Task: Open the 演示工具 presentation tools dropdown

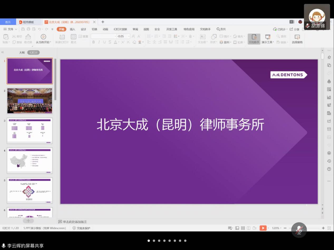Action: point(268,39)
